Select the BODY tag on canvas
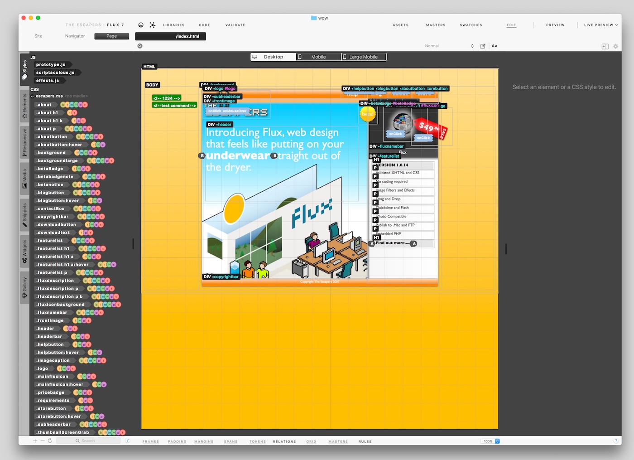 coord(152,85)
